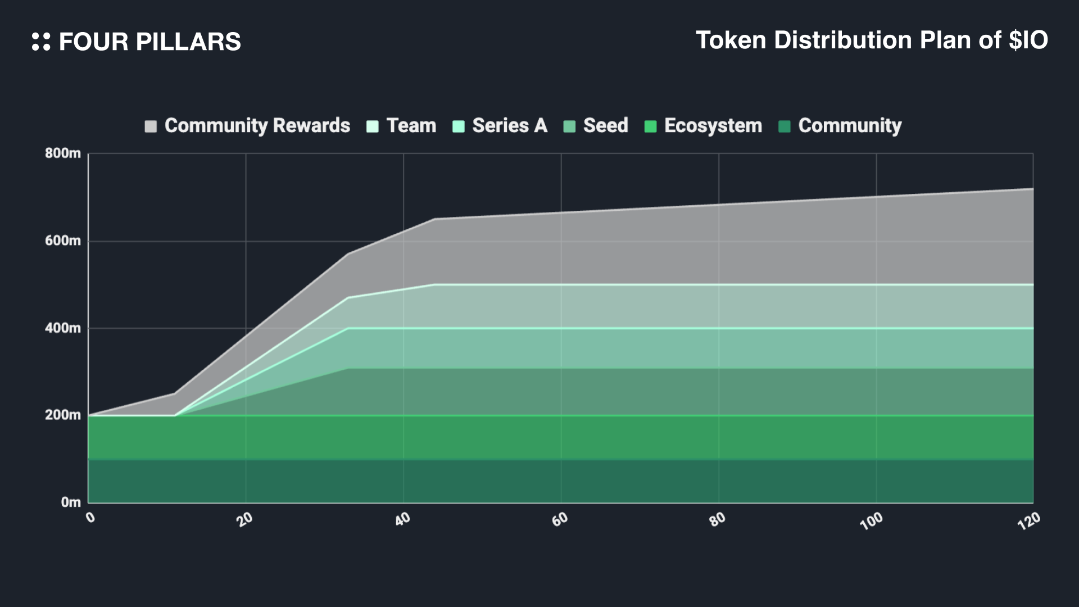The image size is (1079, 607).
Task: Click the Community Rewards legend swatch
Action: coord(151,126)
